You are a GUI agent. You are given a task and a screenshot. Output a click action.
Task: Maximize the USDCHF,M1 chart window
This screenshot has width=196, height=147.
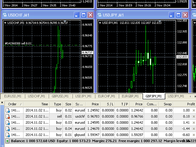coord(84,15)
